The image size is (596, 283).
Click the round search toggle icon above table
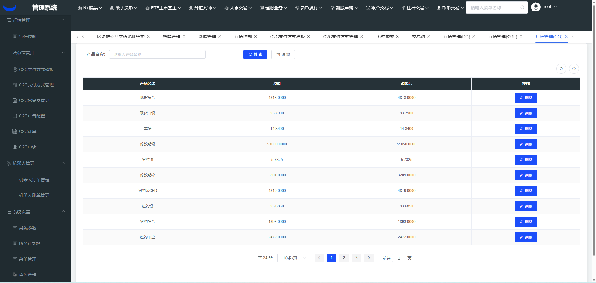tap(574, 69)
